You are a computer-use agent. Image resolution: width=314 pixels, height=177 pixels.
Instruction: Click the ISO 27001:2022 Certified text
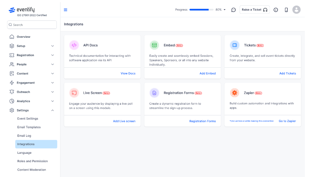pyautogui.click(x=32, y=15)
